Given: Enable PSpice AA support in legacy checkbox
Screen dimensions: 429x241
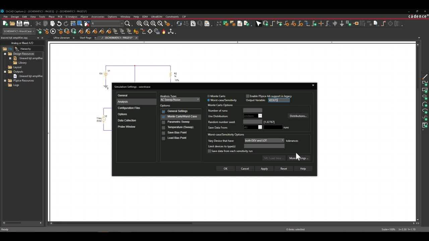Looking at the screenshot, I should 248,96.
